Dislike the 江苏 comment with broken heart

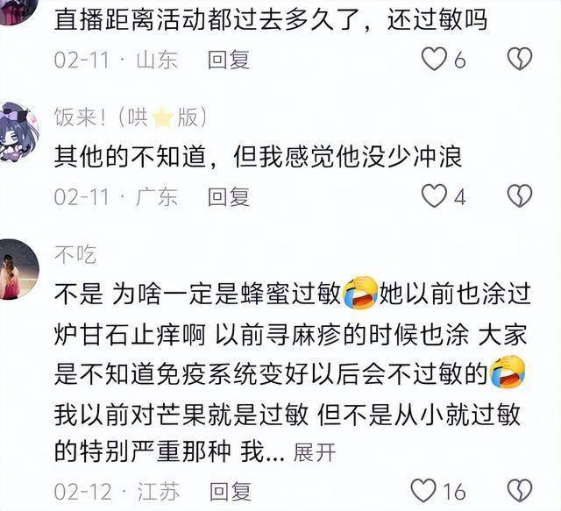click(520, 490)
